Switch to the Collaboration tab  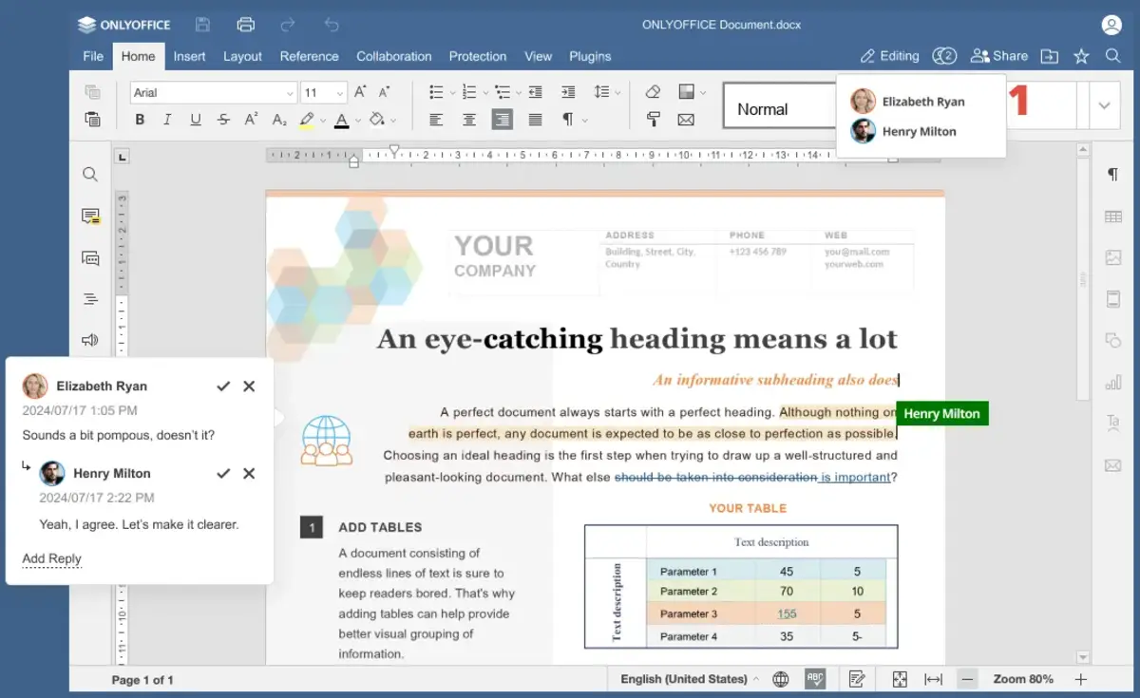[x=394, y=56]
